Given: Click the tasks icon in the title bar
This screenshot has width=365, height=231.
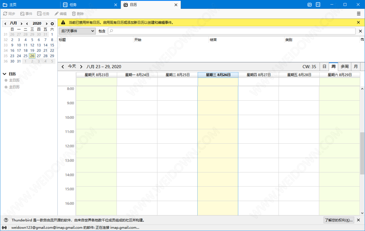Looking at the screenshot, I should [318, 5].
